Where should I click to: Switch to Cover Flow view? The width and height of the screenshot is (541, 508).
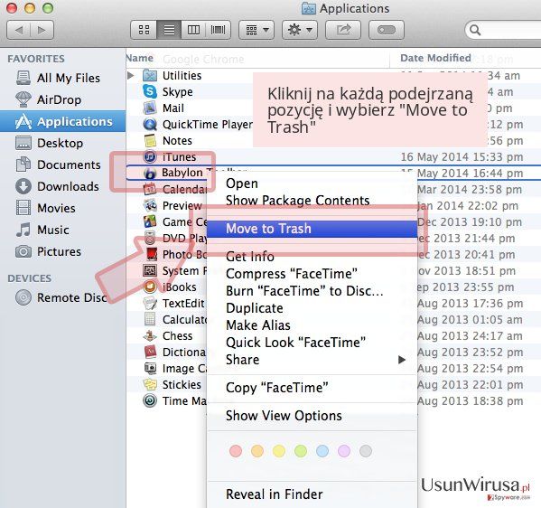218,30
